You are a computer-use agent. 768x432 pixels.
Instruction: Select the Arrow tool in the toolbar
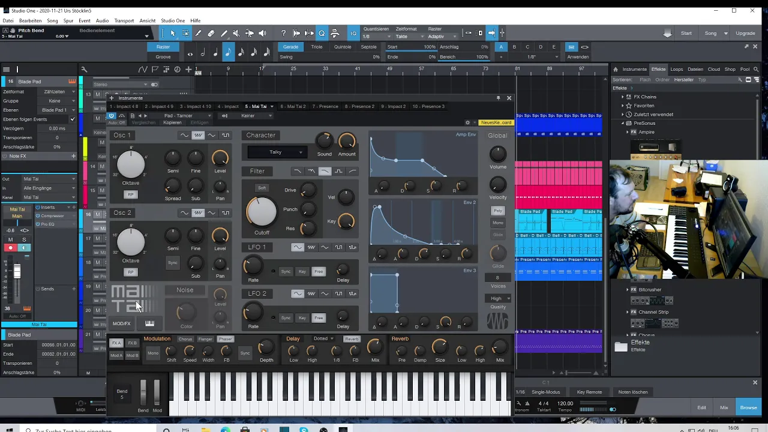[172, 34]
